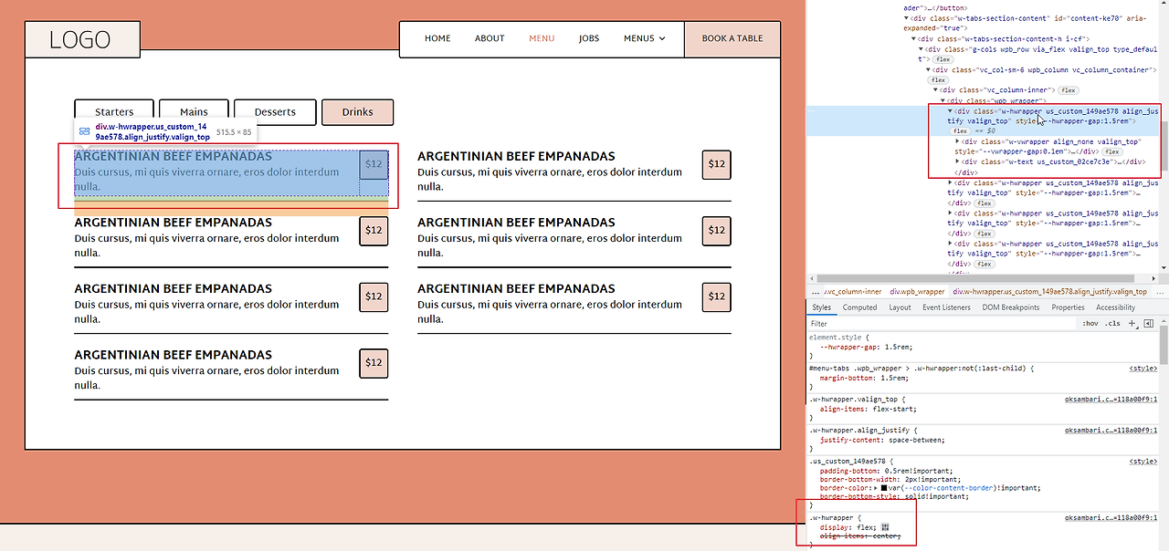This screenshot has width=1169, height=551.
Task: Open the flexbox editor icon next to display: flex
Action: click(885, 527)
